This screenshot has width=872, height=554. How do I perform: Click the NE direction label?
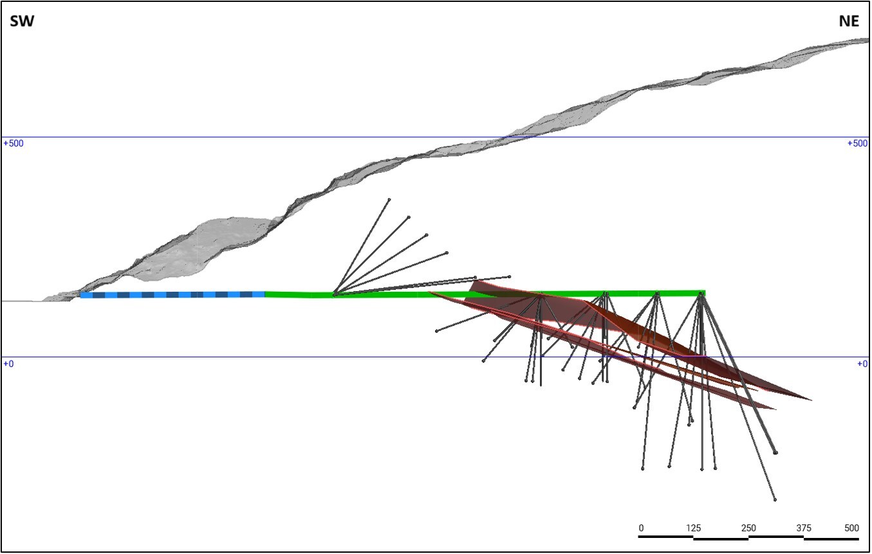pos(848,21)
